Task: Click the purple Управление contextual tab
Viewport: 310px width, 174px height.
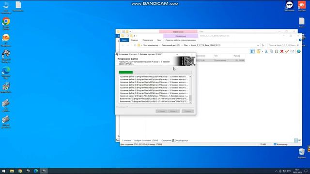Action: pyautogui.click(x=181, y=36)
